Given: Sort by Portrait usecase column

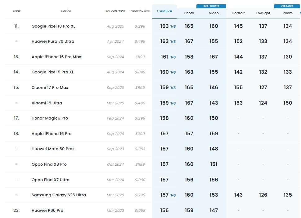Looking at the screenshot, I should [x=238, y=13].
